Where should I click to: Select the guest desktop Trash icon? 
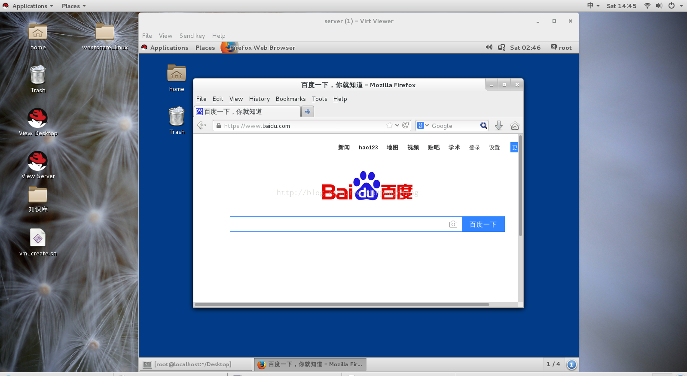[x=177, y=116]
